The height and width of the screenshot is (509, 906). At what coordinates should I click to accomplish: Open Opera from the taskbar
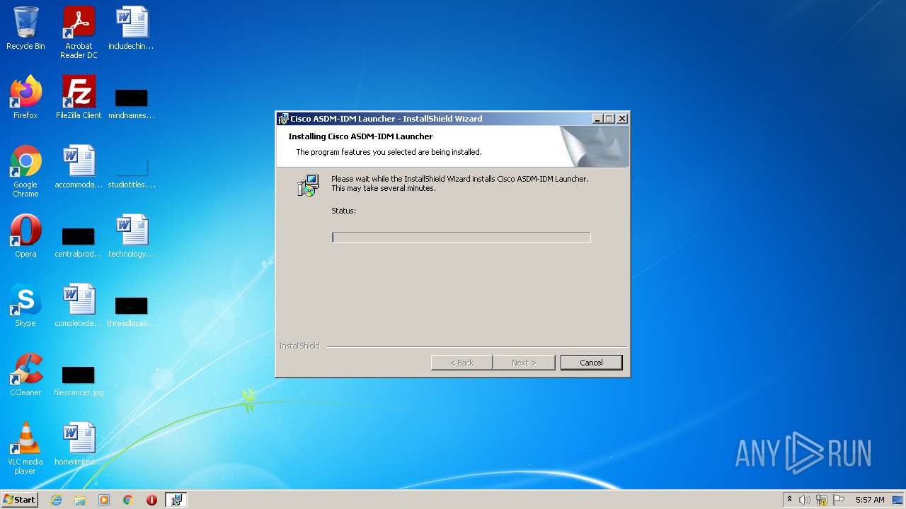(151, 500)
